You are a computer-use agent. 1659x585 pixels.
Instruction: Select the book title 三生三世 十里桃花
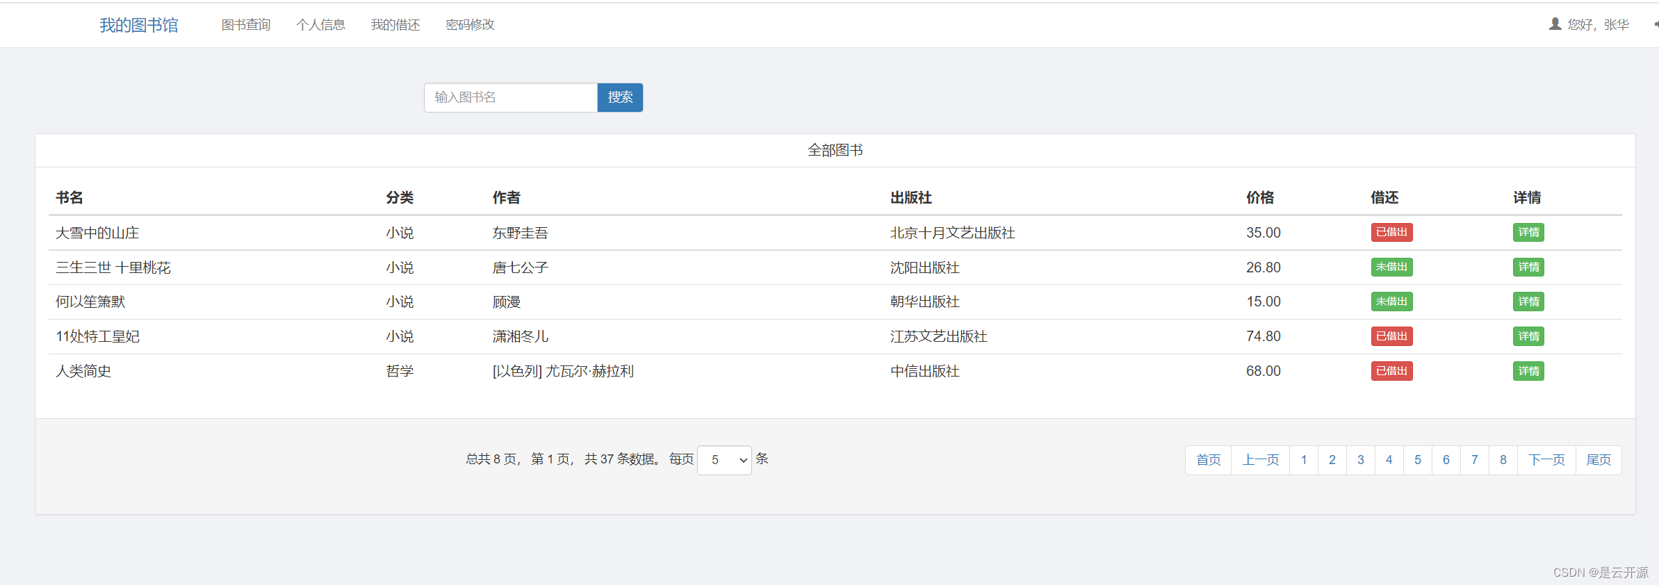pyautogui.click(x=113, y=267)
